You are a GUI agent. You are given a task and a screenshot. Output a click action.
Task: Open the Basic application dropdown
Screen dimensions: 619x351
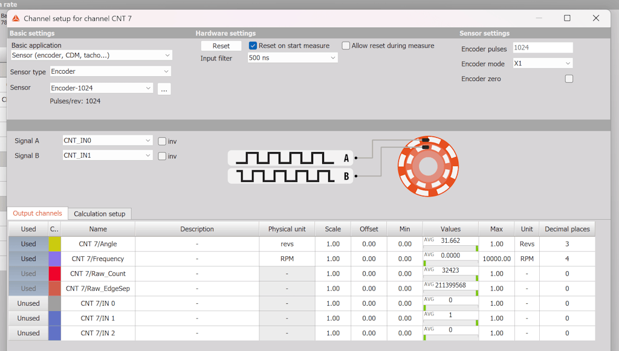(91, 55)
